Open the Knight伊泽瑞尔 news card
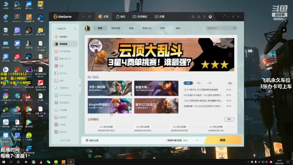This screenshot has width=293, height=165. pyautogui.click(x=110, y=106)
